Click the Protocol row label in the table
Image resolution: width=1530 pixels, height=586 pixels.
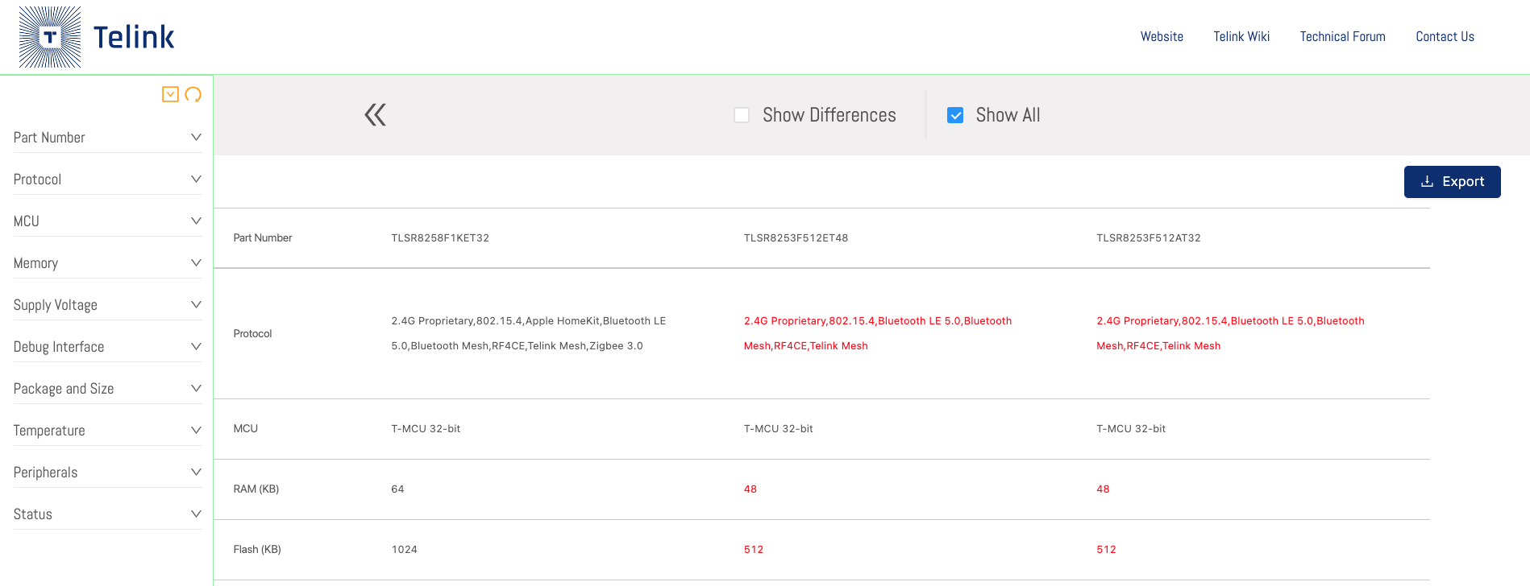252,333
